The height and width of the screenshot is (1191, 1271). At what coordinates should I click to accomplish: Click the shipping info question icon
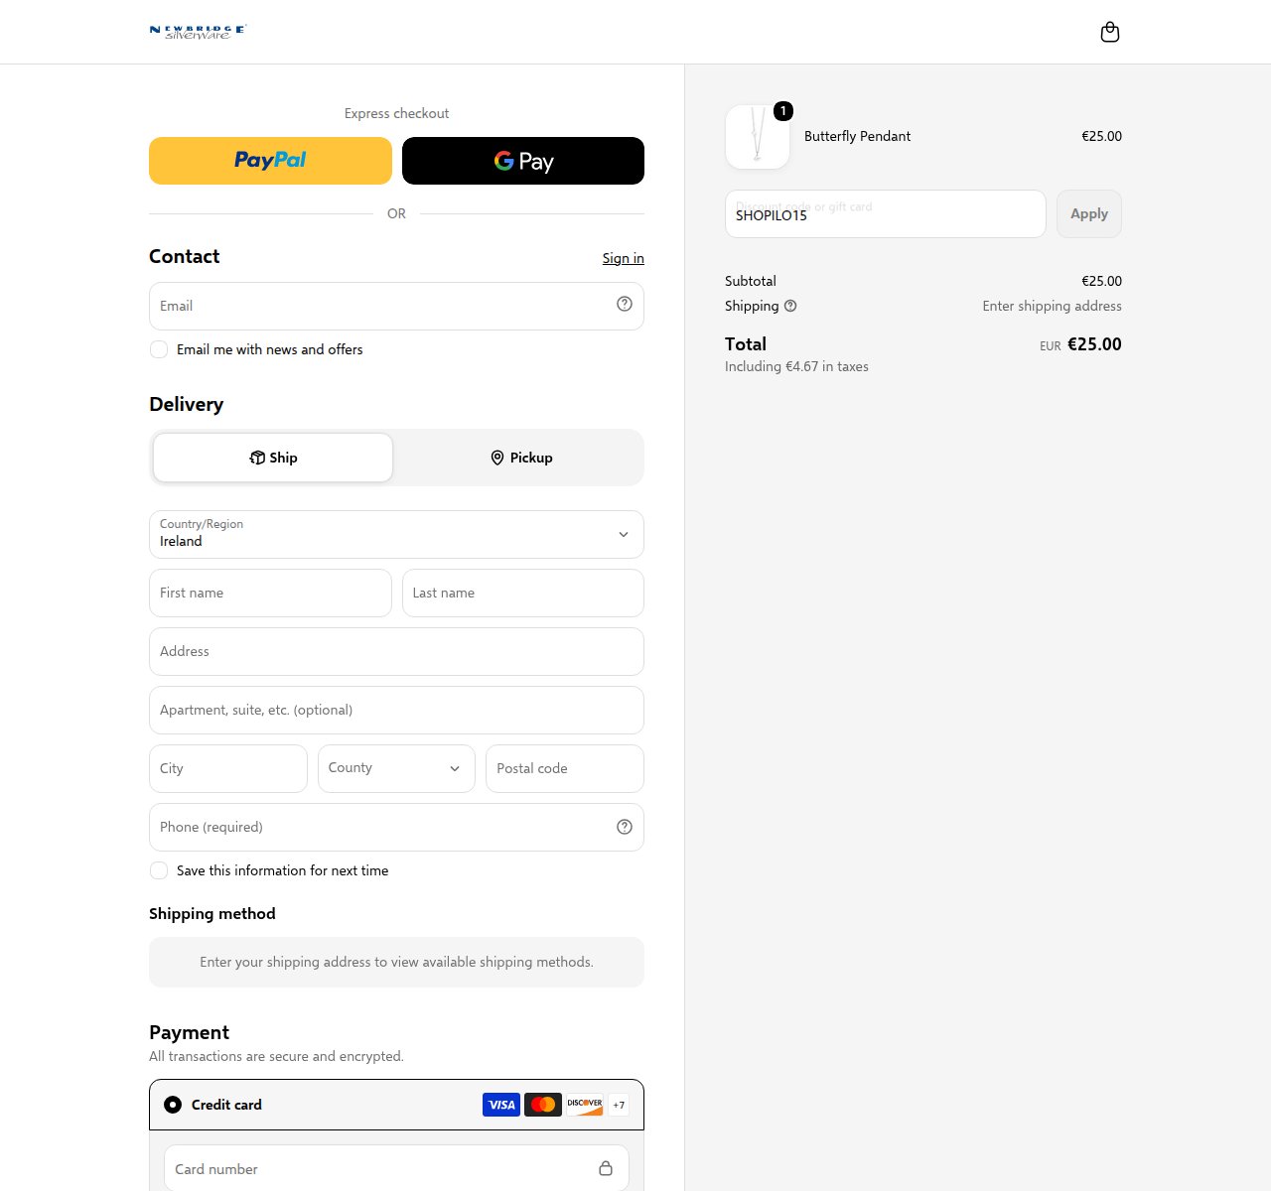[790, 306]
